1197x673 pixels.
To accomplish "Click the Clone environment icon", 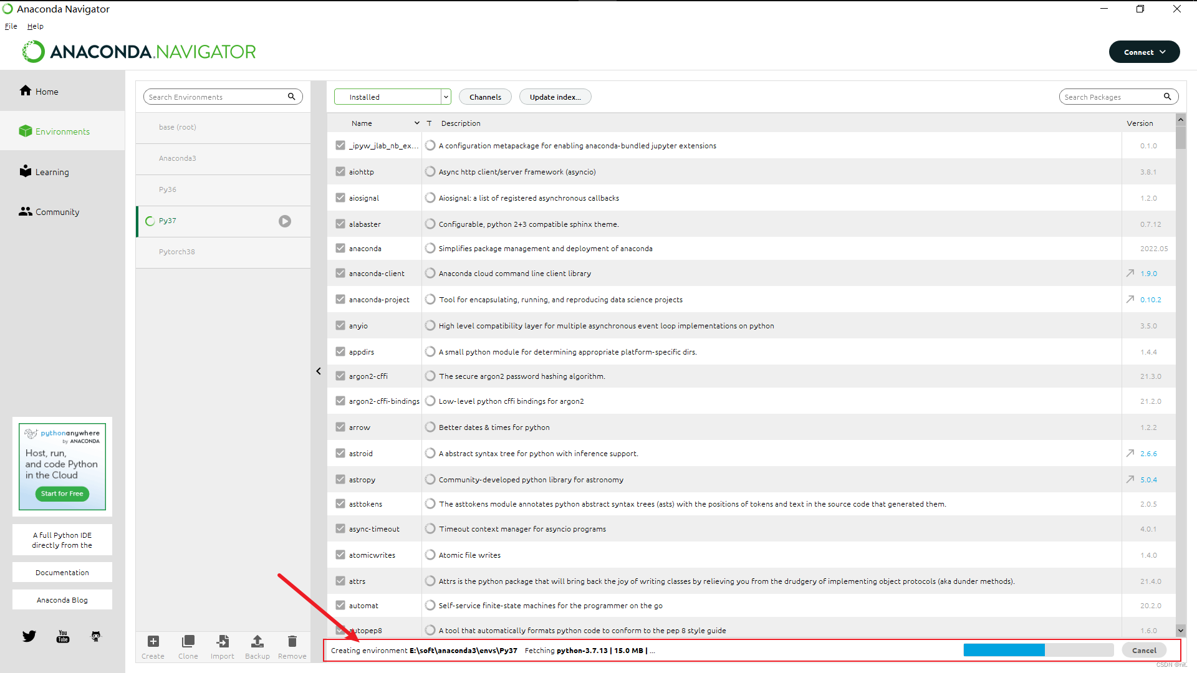I will coord(186,641).
